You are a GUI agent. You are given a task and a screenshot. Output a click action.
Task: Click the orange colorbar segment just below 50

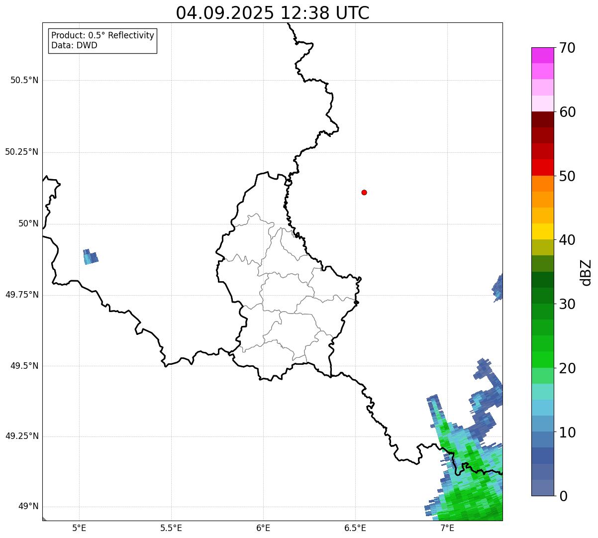(x=542, y=184)
